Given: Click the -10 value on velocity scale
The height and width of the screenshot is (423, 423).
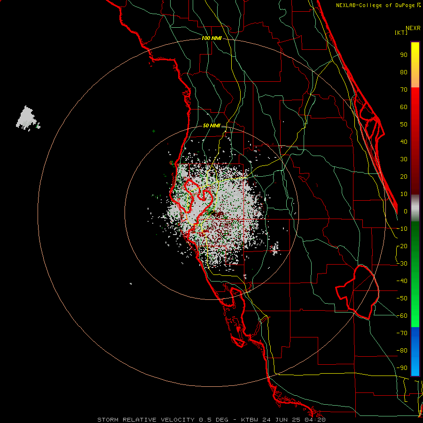Looking at the screenshot, I should click(402, 229).
